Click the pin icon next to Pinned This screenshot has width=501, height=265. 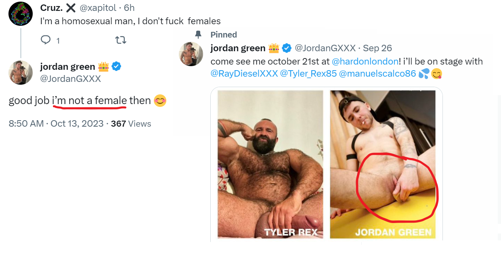tap(198, 35)
